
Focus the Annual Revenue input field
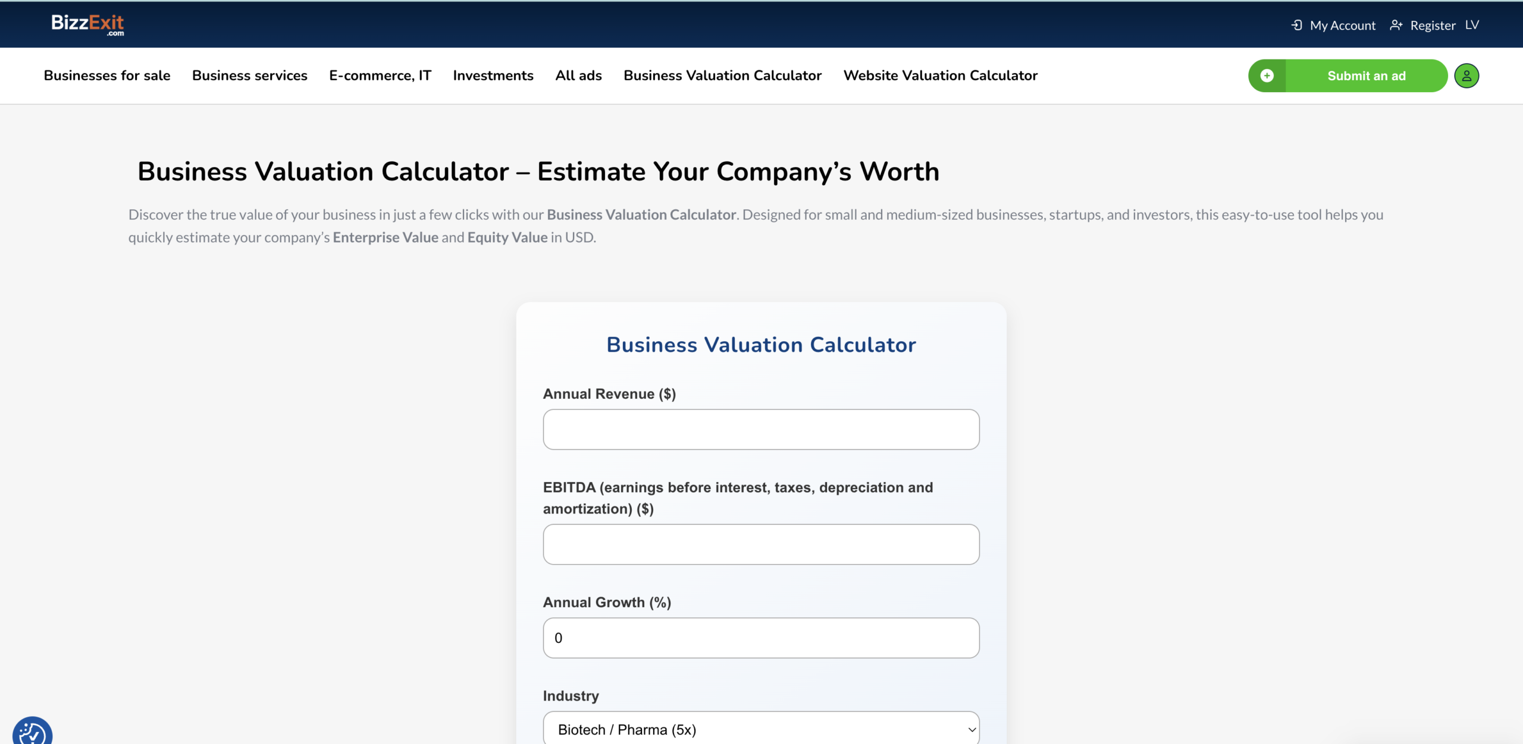coord(761,429)
